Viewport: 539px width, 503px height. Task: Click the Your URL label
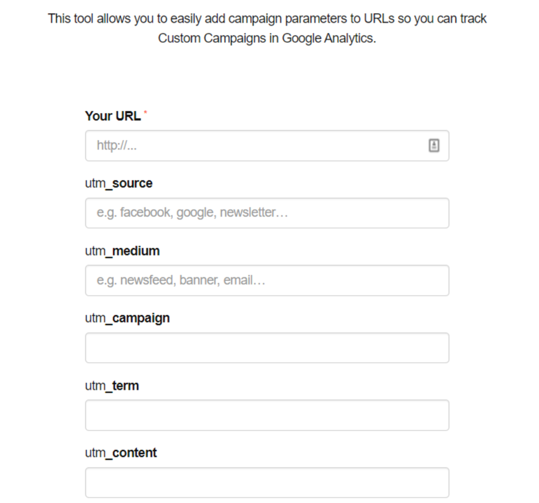113,116
